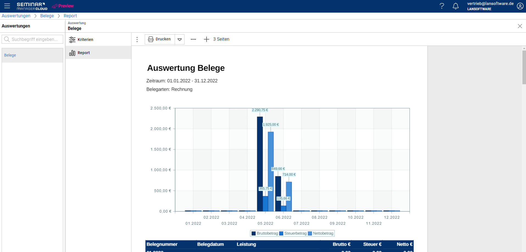This screenshot has width=526, height=252.
Task: Focus the Suchbegriff search field
Action: (x=32, y=39)
